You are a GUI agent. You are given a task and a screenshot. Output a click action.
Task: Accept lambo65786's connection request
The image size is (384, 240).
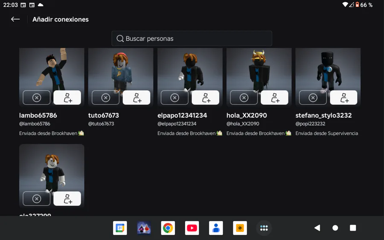coord(67,98)
